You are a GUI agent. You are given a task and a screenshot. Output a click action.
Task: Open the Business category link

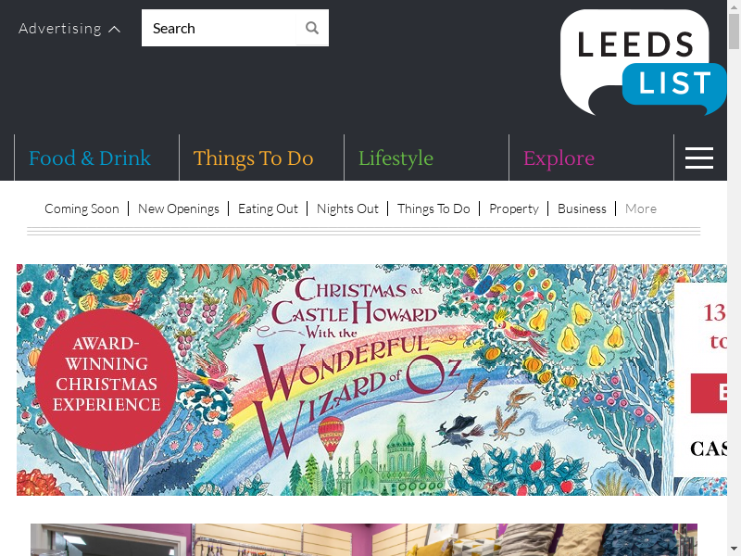582,208
